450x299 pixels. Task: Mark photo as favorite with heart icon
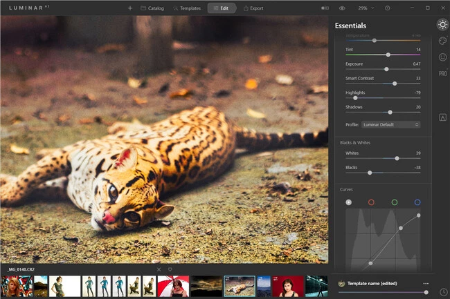(170, 269)
